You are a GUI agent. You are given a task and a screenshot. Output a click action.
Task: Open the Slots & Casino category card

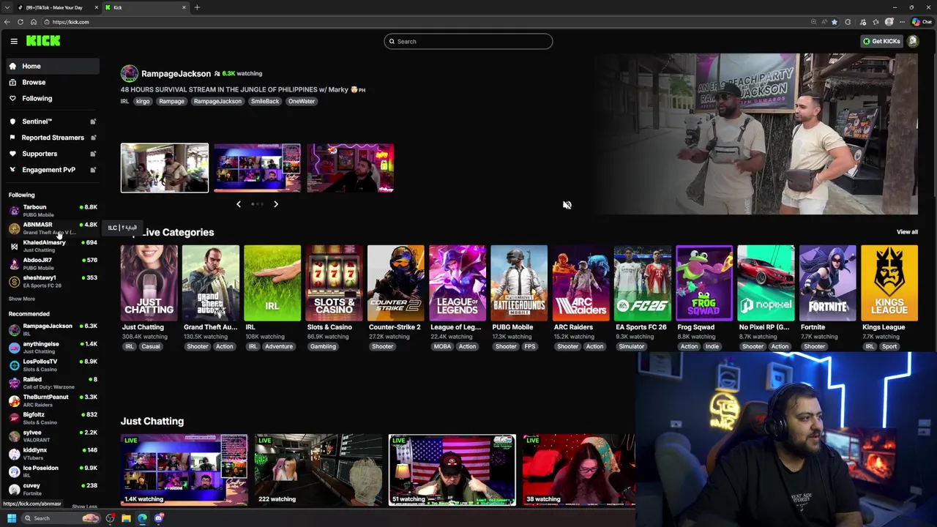click(334, 283)
